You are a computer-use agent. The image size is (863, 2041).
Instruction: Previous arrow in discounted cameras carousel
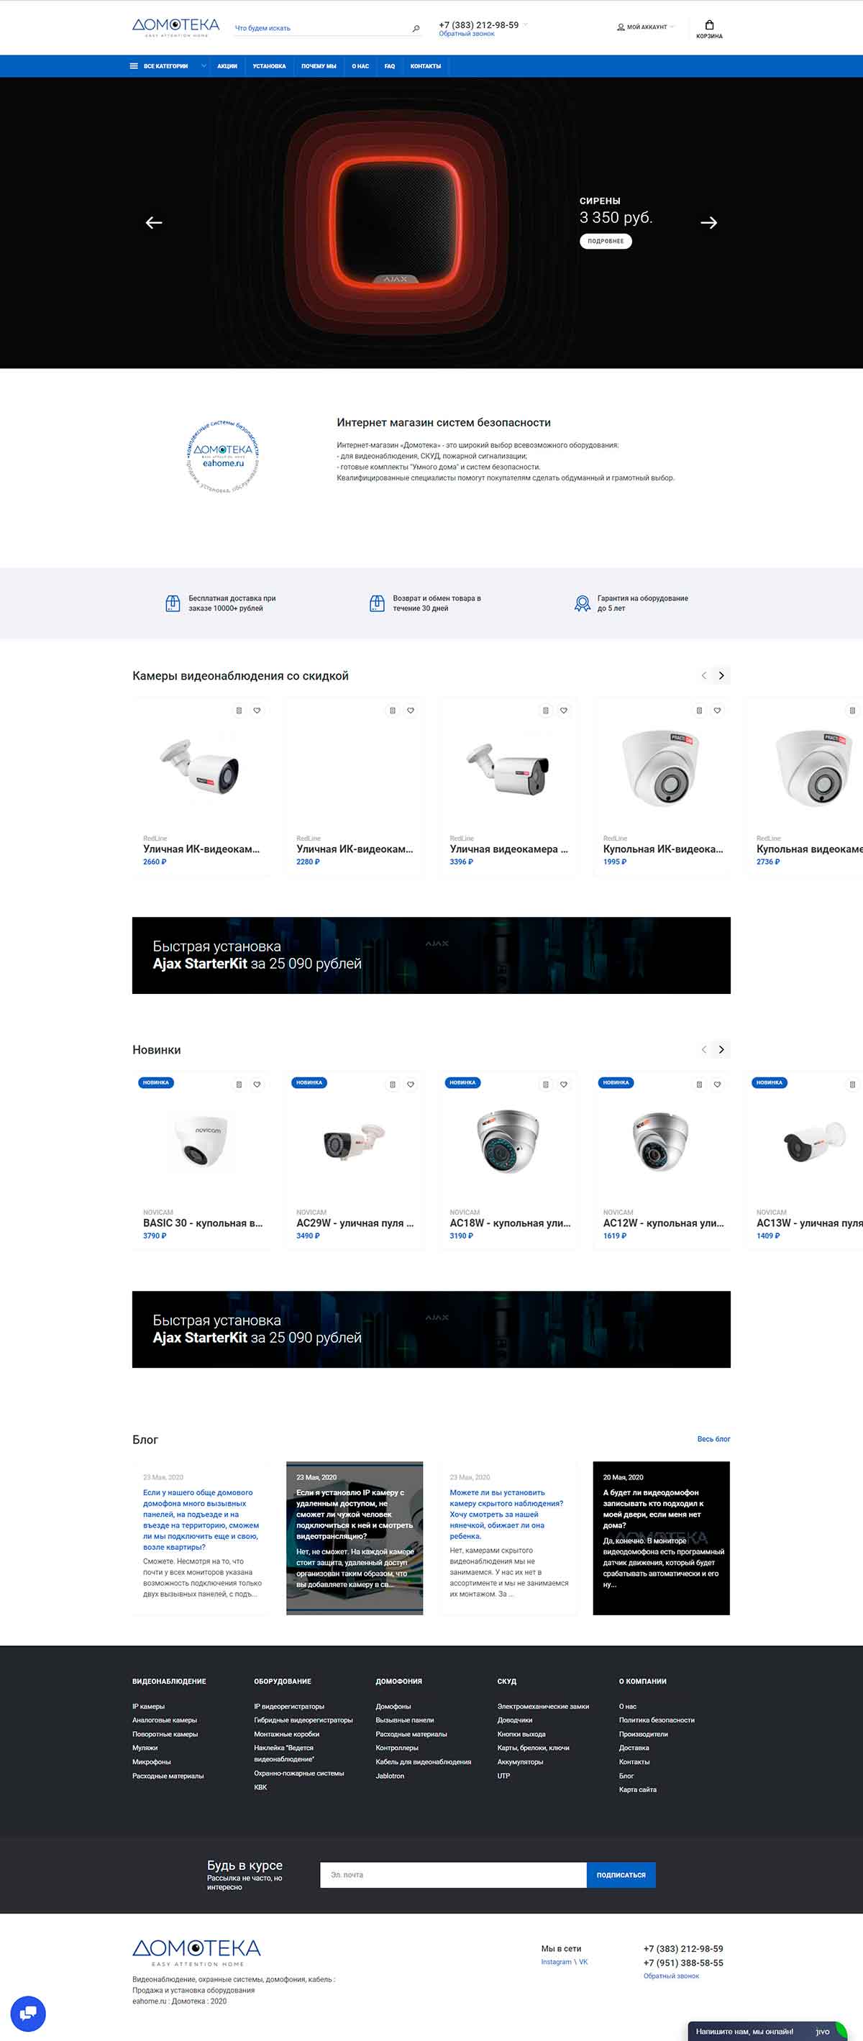click(704, 676)
